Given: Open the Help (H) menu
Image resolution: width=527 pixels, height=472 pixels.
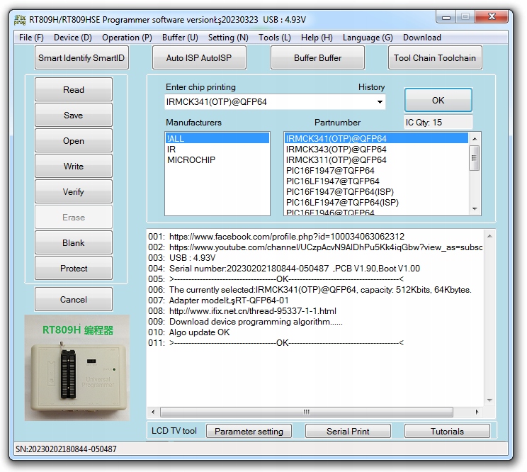Looking at the screenshot, I should (x=317, y=38).
